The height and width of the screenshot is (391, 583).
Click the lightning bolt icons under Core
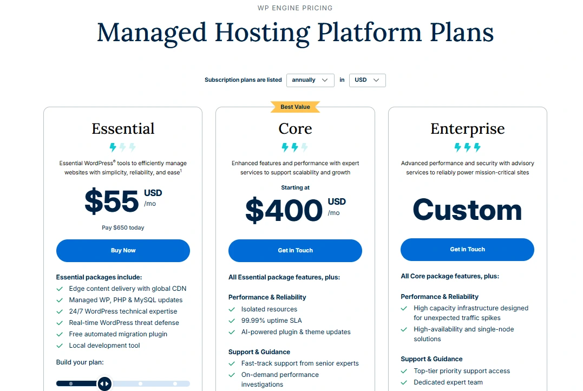pyautogui.click(x=295, y=147)
